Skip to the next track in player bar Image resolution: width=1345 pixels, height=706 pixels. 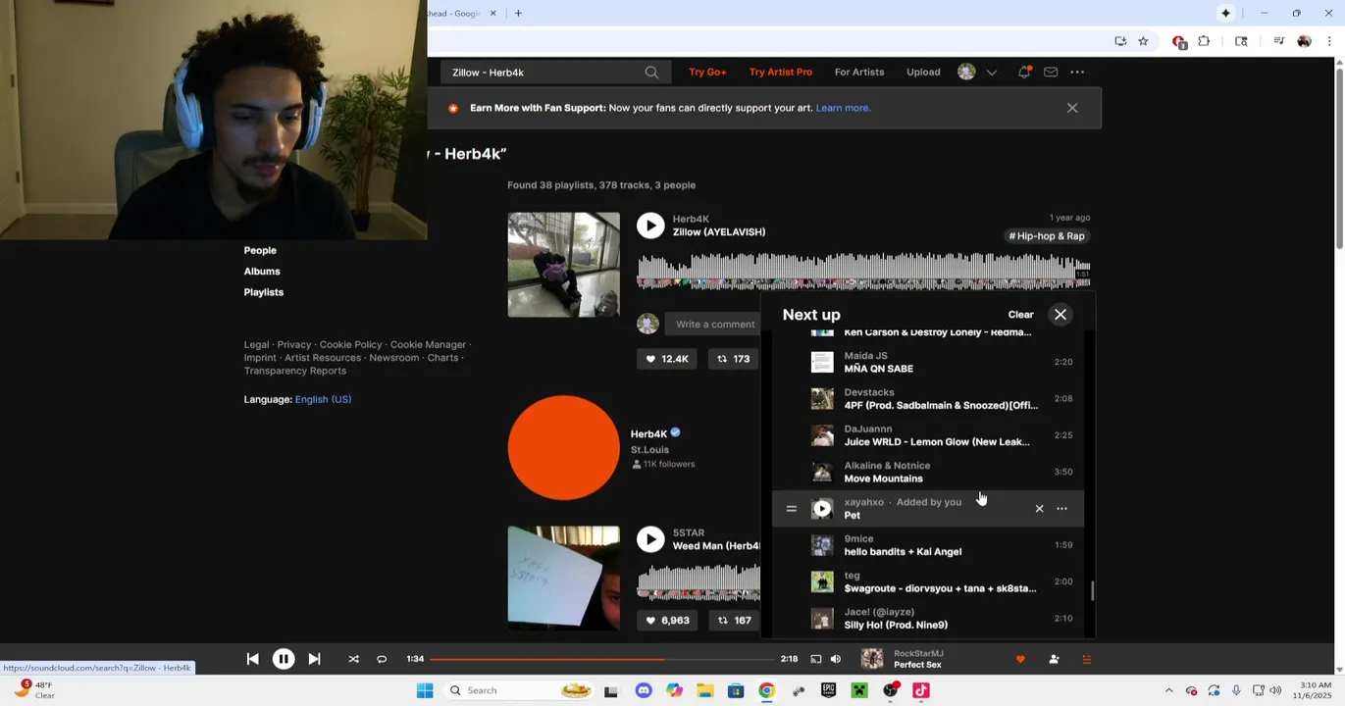click(x=314, y=660)
